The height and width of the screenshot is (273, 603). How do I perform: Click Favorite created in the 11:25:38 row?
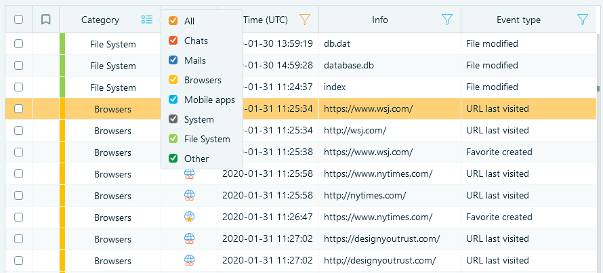pos(499,152)
